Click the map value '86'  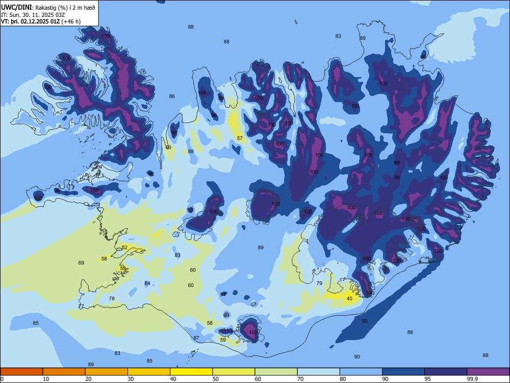point(172,96)
